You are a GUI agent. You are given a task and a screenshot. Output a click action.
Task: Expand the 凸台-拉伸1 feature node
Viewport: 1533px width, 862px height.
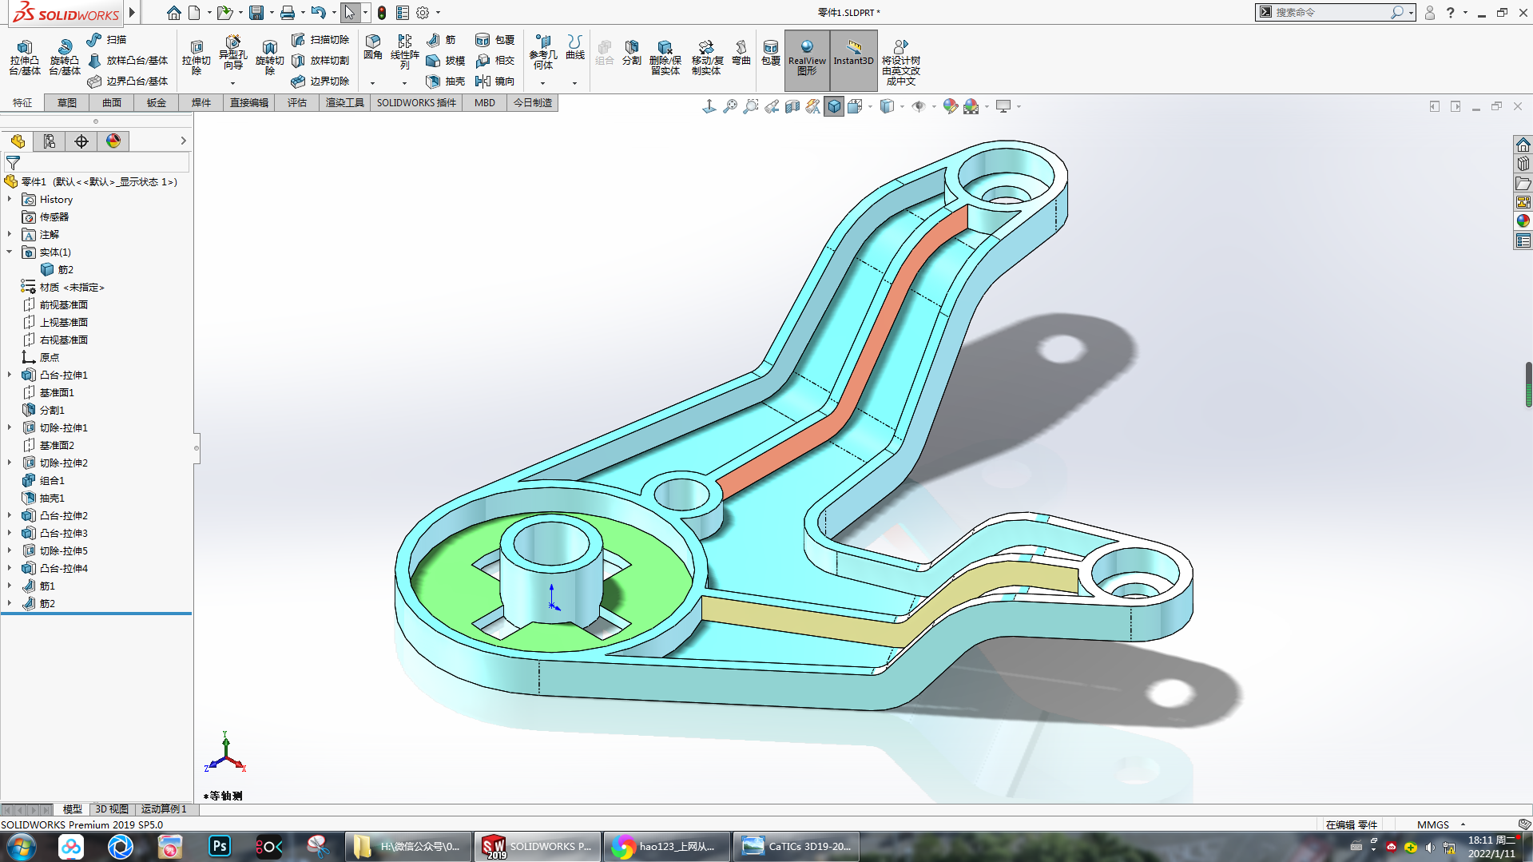click(10, 375)
